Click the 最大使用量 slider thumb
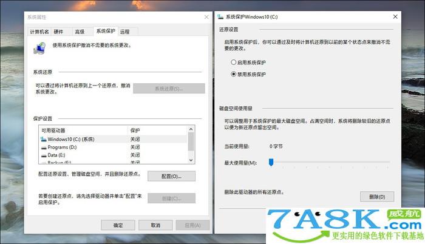 pyautogui.click(x=271, y=162)
